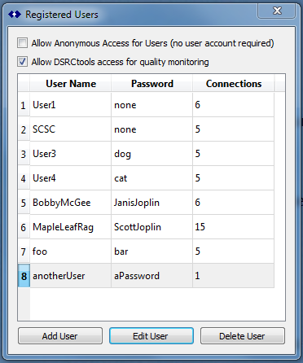
Task: Select the SCSC user name cell
Action: (x=71, y=129)
